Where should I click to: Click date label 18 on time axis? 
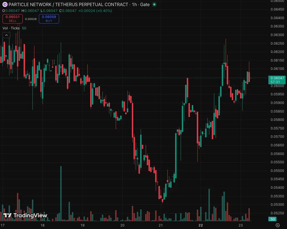(x=42, y=225)
